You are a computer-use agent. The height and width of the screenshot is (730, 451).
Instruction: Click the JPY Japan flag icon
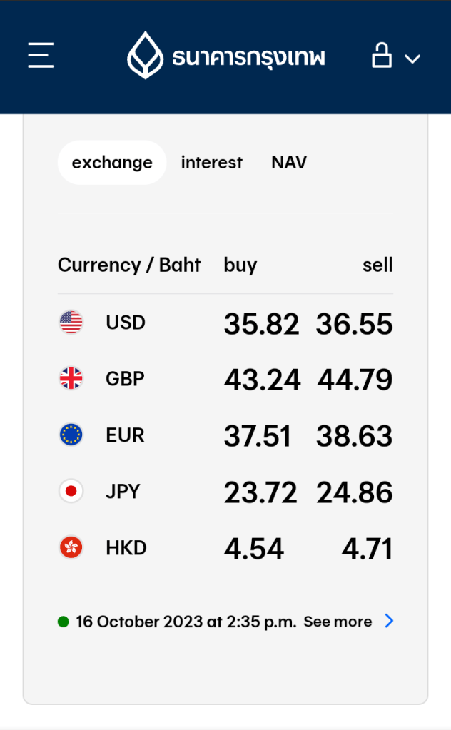(71, 491)
